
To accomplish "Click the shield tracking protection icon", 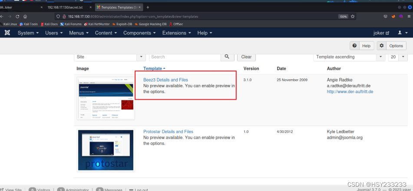I will [x=59, y=16].
